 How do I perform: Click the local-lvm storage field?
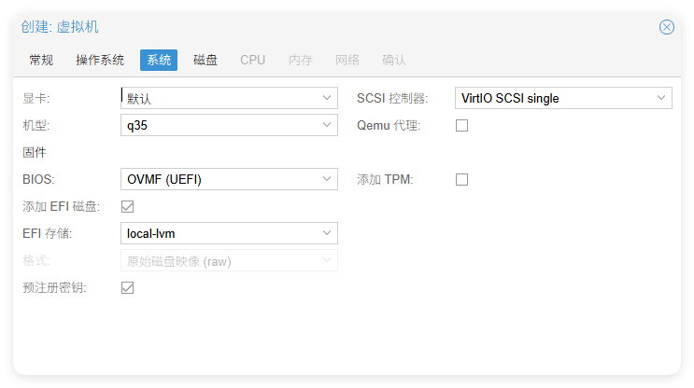point(220,233)
